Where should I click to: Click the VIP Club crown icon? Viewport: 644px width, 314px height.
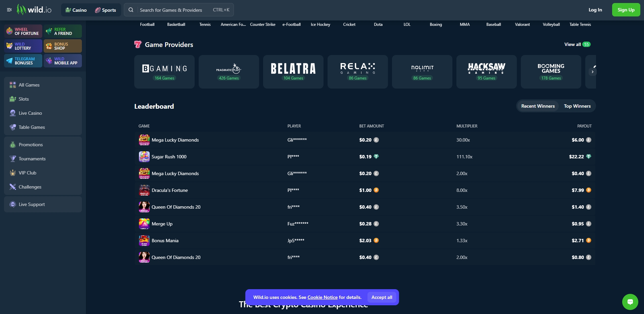[13, 173]
